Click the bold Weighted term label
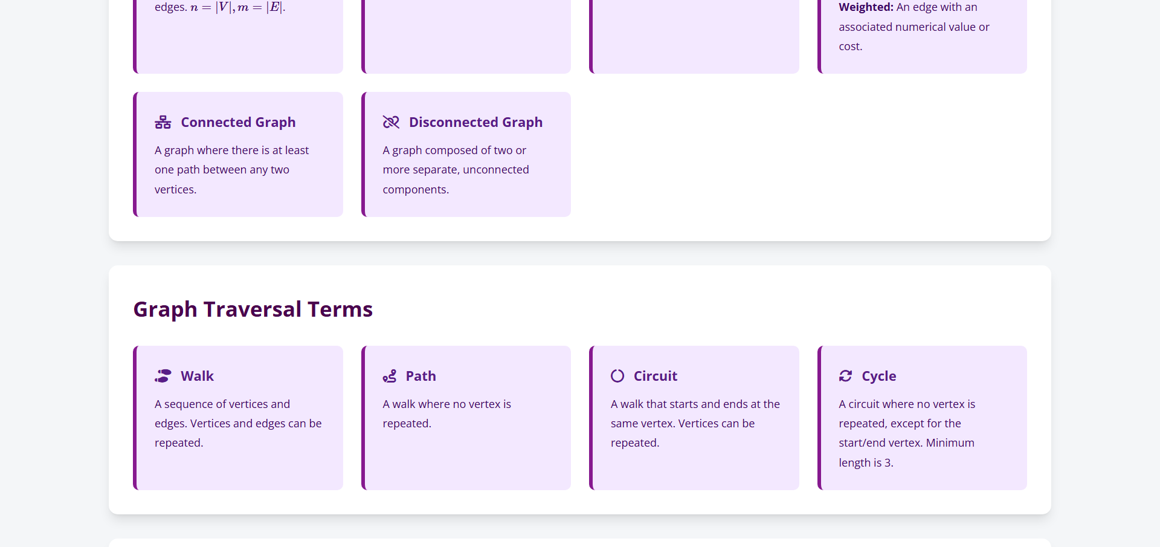The image size is (1160, 547). click(866, 7)
